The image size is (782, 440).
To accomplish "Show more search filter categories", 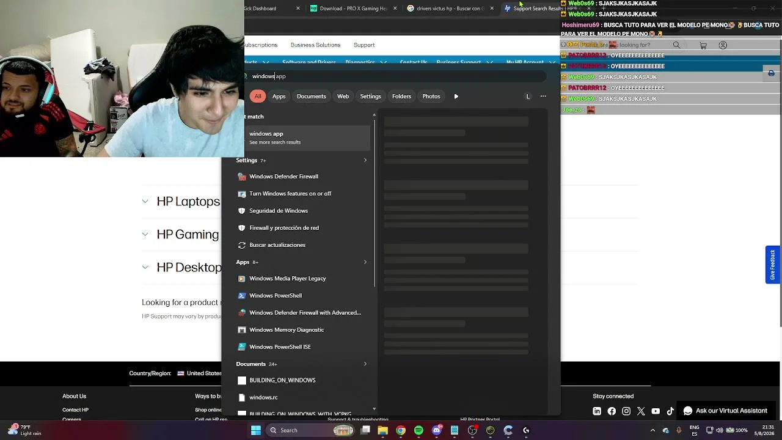I will pyautogui.click(x=456, y=97).
